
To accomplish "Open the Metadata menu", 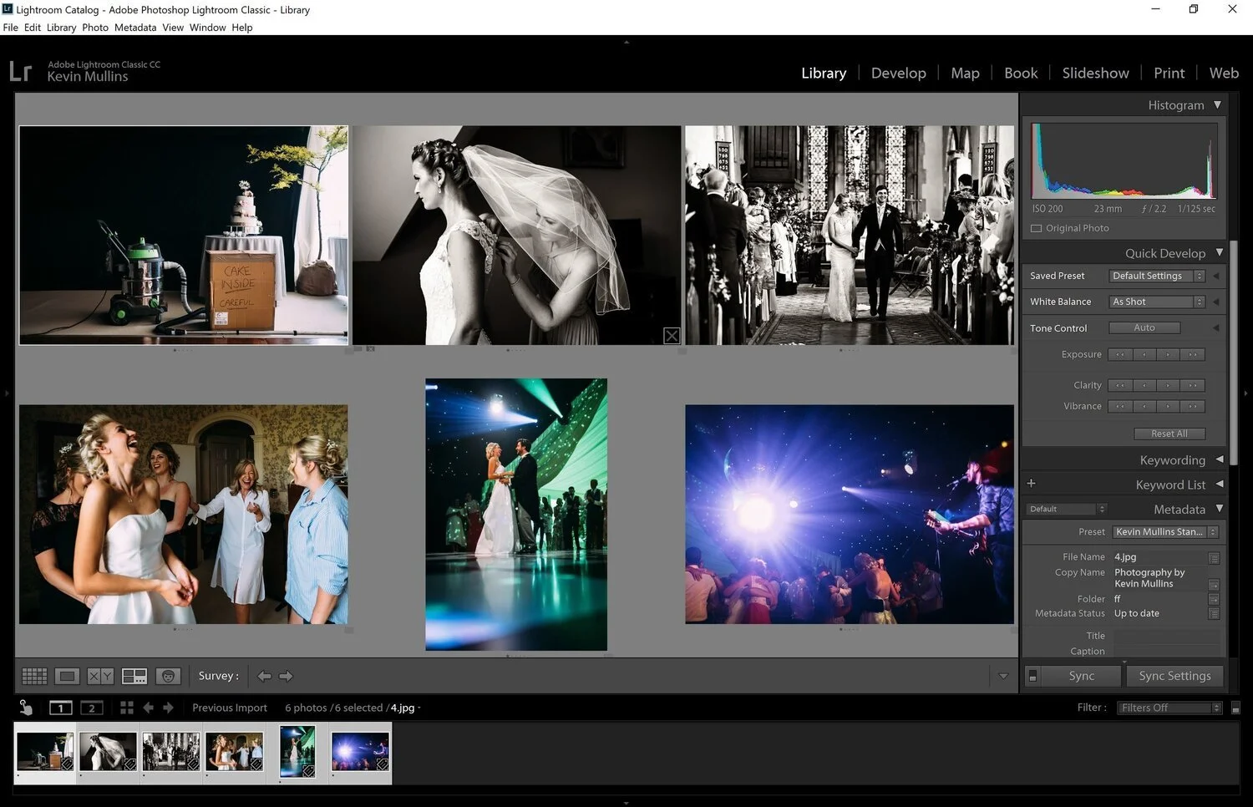I will pyautogui.click(x=134, y=27).
